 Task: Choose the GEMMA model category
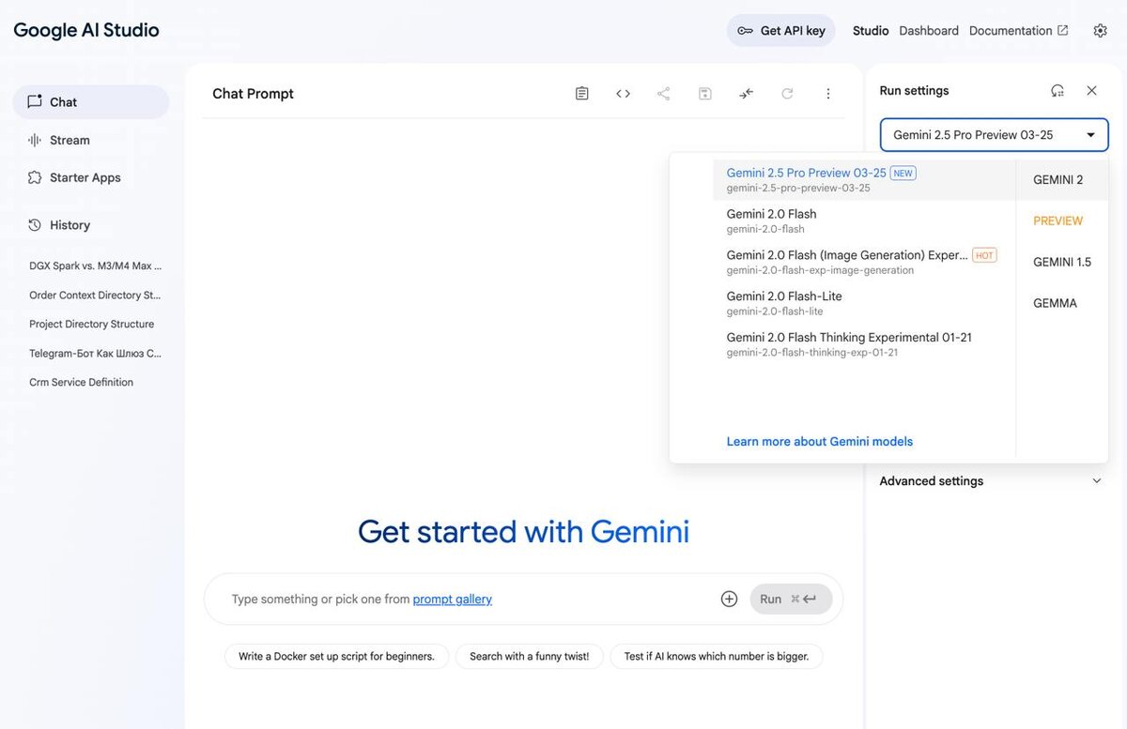[x=1062, y=304]
